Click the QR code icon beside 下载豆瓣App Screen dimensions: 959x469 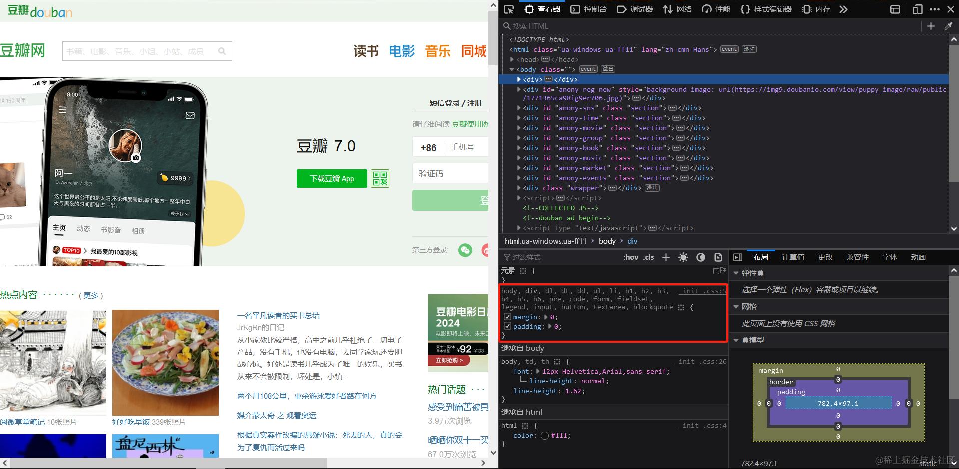pyautogui.click(x=380, y=178)
